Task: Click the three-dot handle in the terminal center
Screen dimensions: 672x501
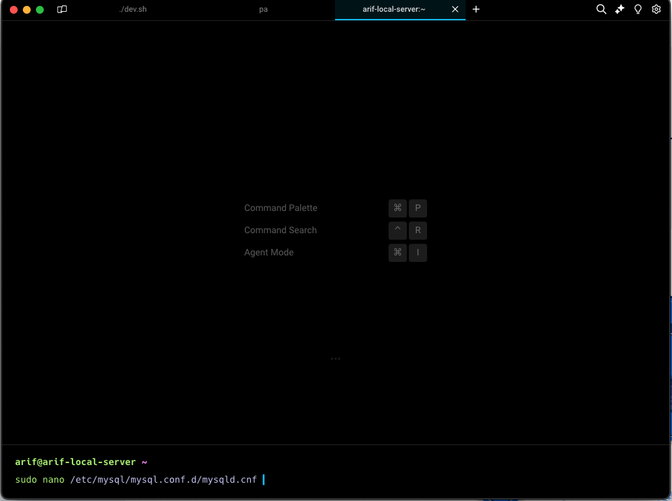Action: [336, 359]
